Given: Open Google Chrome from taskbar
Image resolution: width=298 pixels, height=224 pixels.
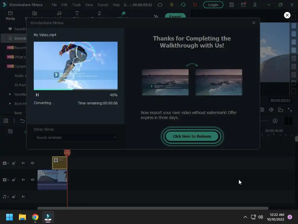Looking at the screenshot, I should 35,217.
